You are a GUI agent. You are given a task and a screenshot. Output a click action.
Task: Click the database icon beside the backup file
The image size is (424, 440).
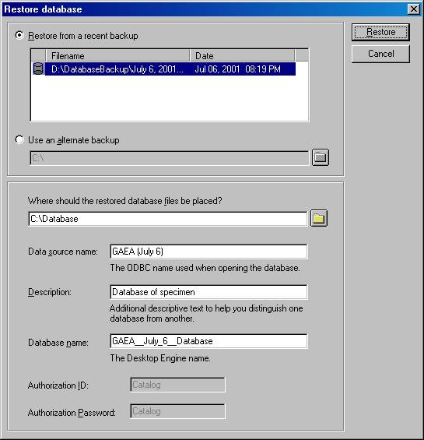coord(38,69)
